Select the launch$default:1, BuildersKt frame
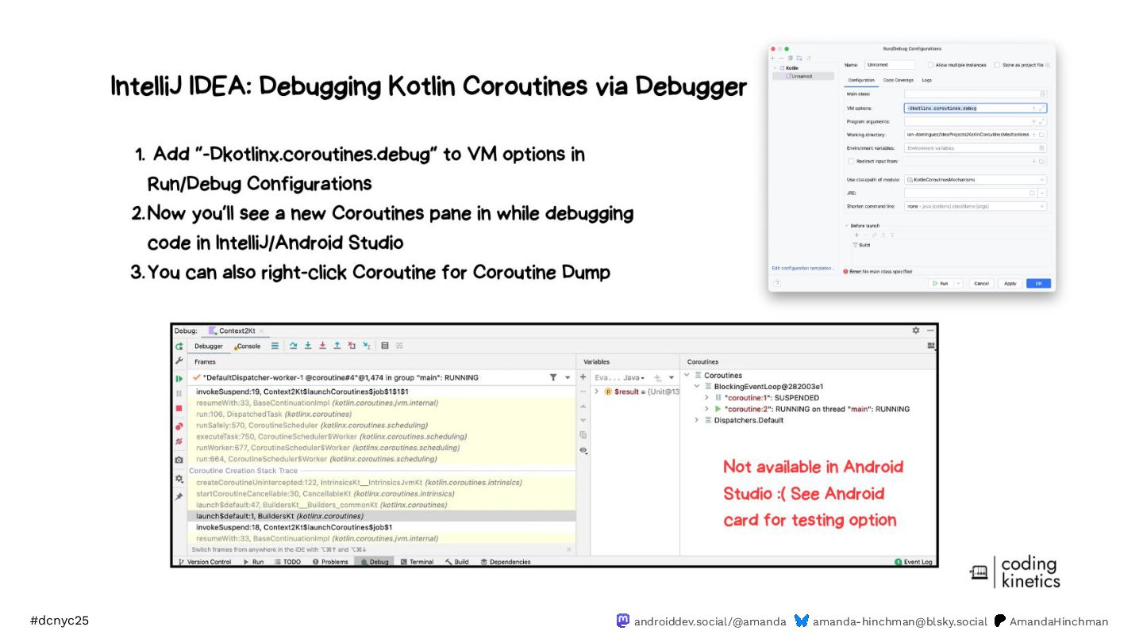Screen dimensions: 1143x642 coord(381,516)
